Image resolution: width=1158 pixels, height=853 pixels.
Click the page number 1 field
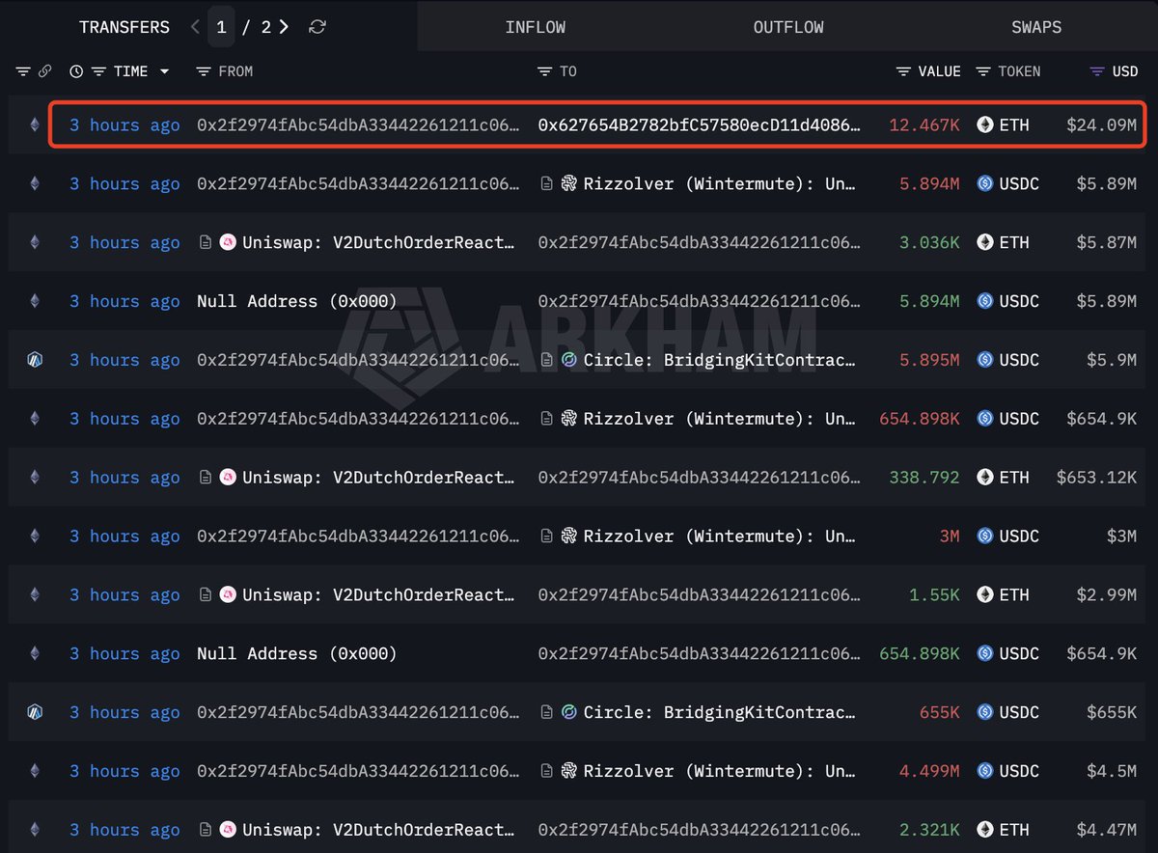click(x=221, y=27)
